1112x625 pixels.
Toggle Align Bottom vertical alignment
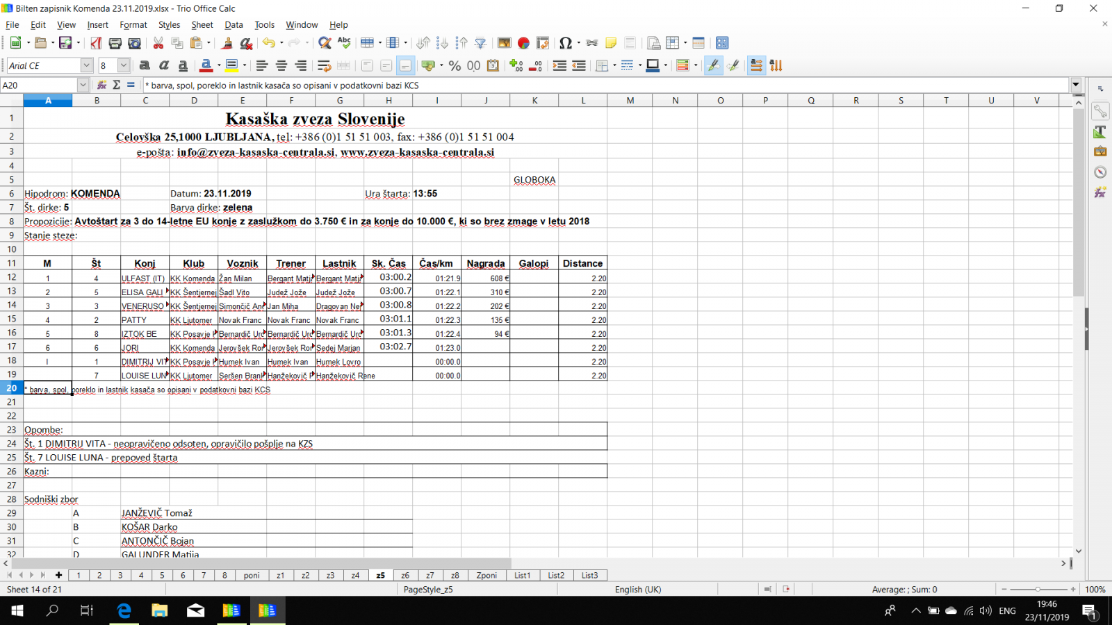pyautogui.click(x=405, y=66)
